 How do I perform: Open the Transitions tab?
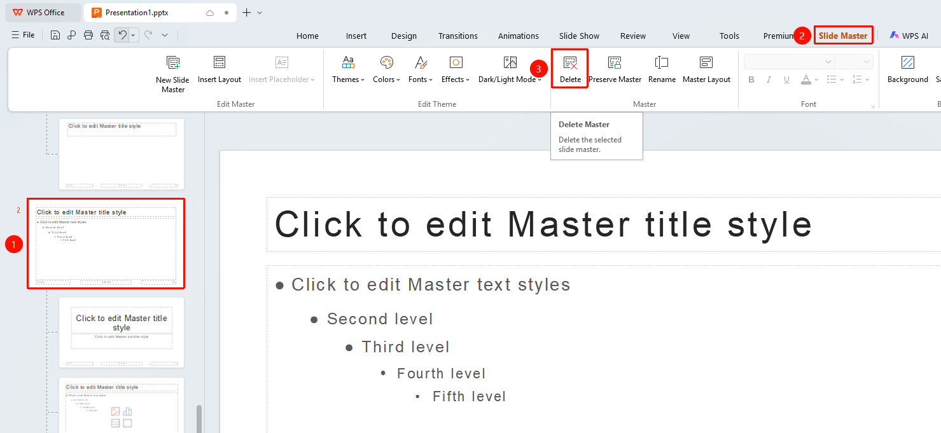[x=458, y=36]
